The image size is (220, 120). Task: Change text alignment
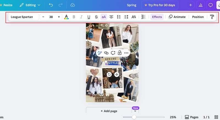pyautogui.click(x=111, y=17)
